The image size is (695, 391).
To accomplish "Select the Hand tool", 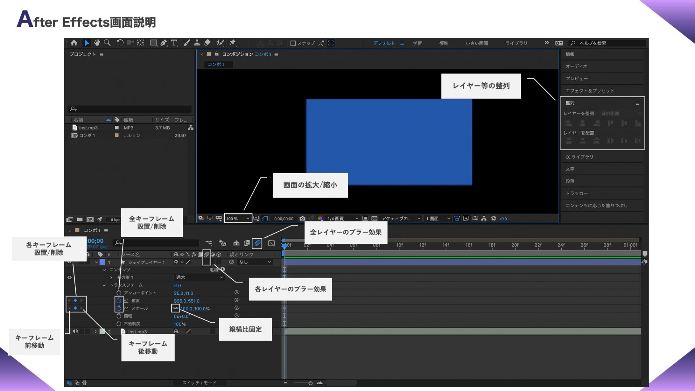I will 97,43.
